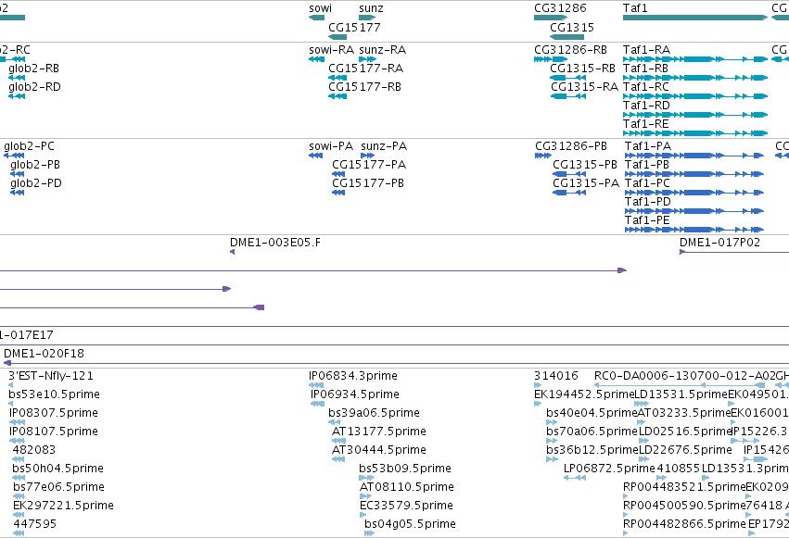Select the CG31286 gene arrow
Screen dimensions: 789x538
pyautogui.click(x=551, y=18)
